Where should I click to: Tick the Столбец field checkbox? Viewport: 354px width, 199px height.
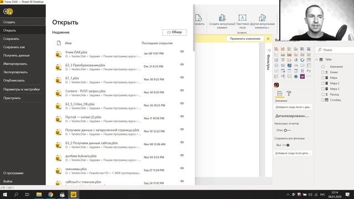point(323,100)
